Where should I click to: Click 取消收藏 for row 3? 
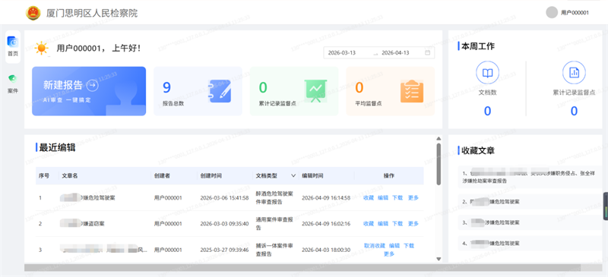tap(375, 246)
